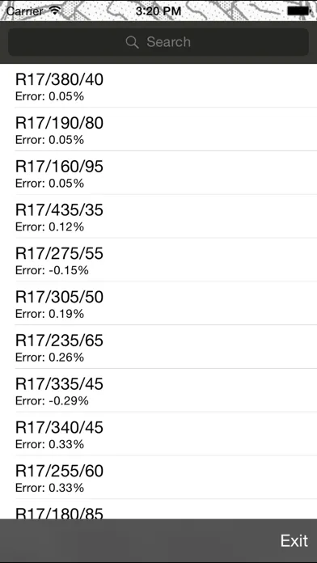Select tire size R17/190/80
Image resolution: width=317 pixels, height=563 pixels.
158,129
